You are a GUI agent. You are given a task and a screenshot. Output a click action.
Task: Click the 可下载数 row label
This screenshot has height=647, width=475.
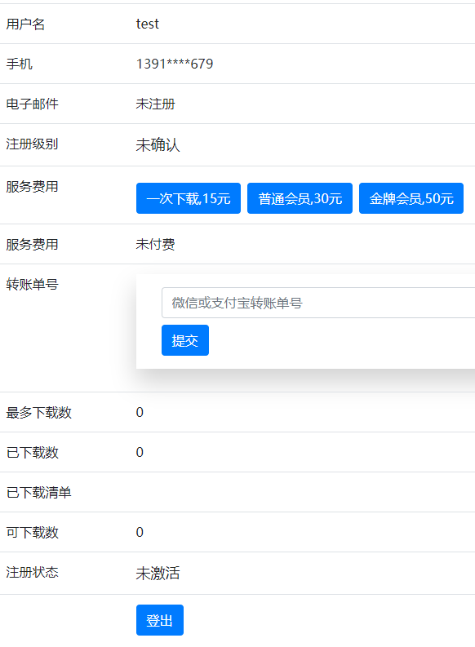click(x=32, y=533)
